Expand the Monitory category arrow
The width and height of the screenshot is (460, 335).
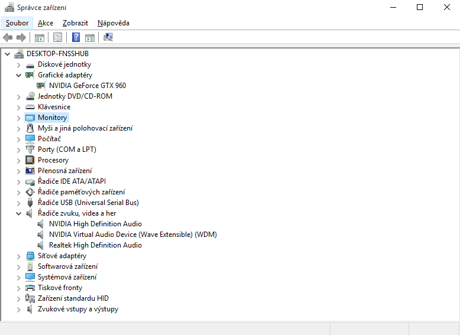point(18,118)
